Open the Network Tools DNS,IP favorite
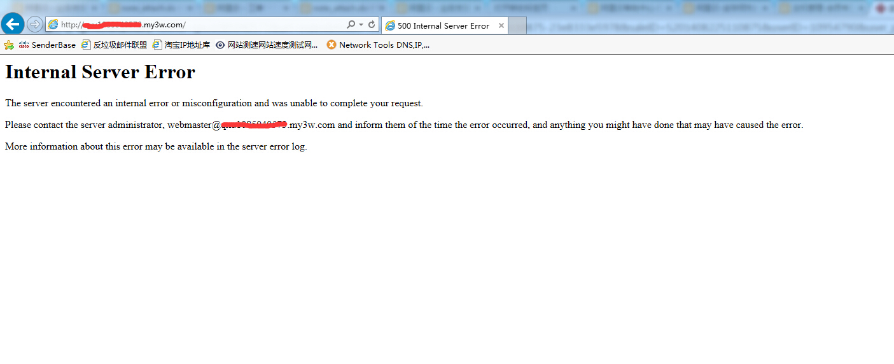894x364 pixels. coord(378,45)
